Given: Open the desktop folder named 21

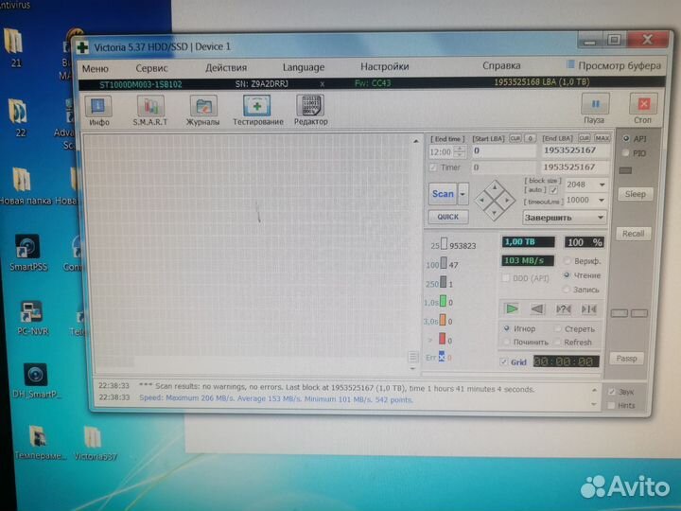Looking at the screenshot, I should [x=14, y=47].
